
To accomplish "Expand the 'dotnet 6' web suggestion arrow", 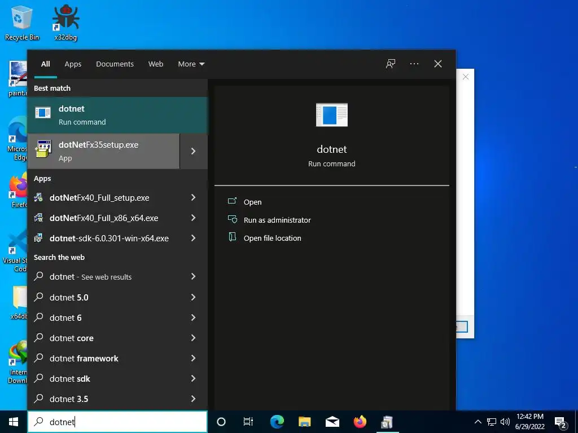I will coord(194,317).
